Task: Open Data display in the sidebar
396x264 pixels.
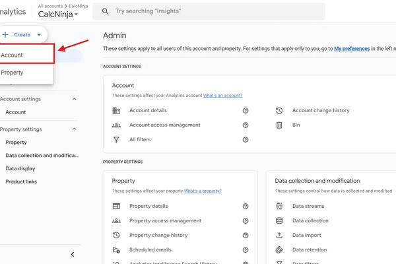Action: [x=20, y=168]
